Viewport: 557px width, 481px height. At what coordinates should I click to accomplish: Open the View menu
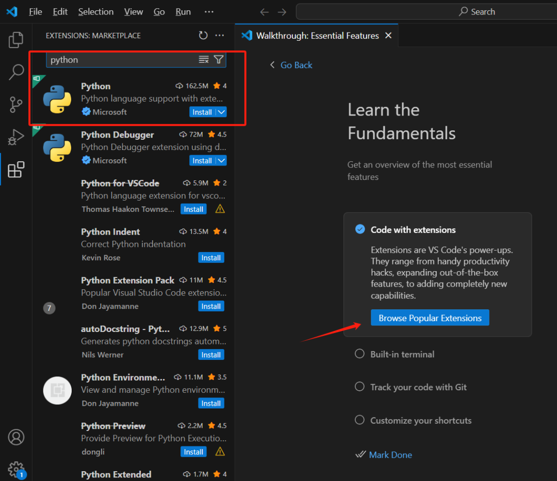[x=133, y=12]
